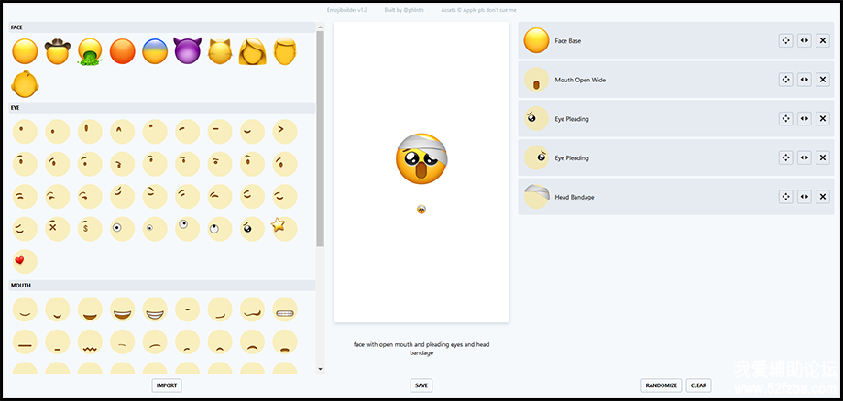
Task: Add the flat dash eye
Action: [x=220, y=132]
